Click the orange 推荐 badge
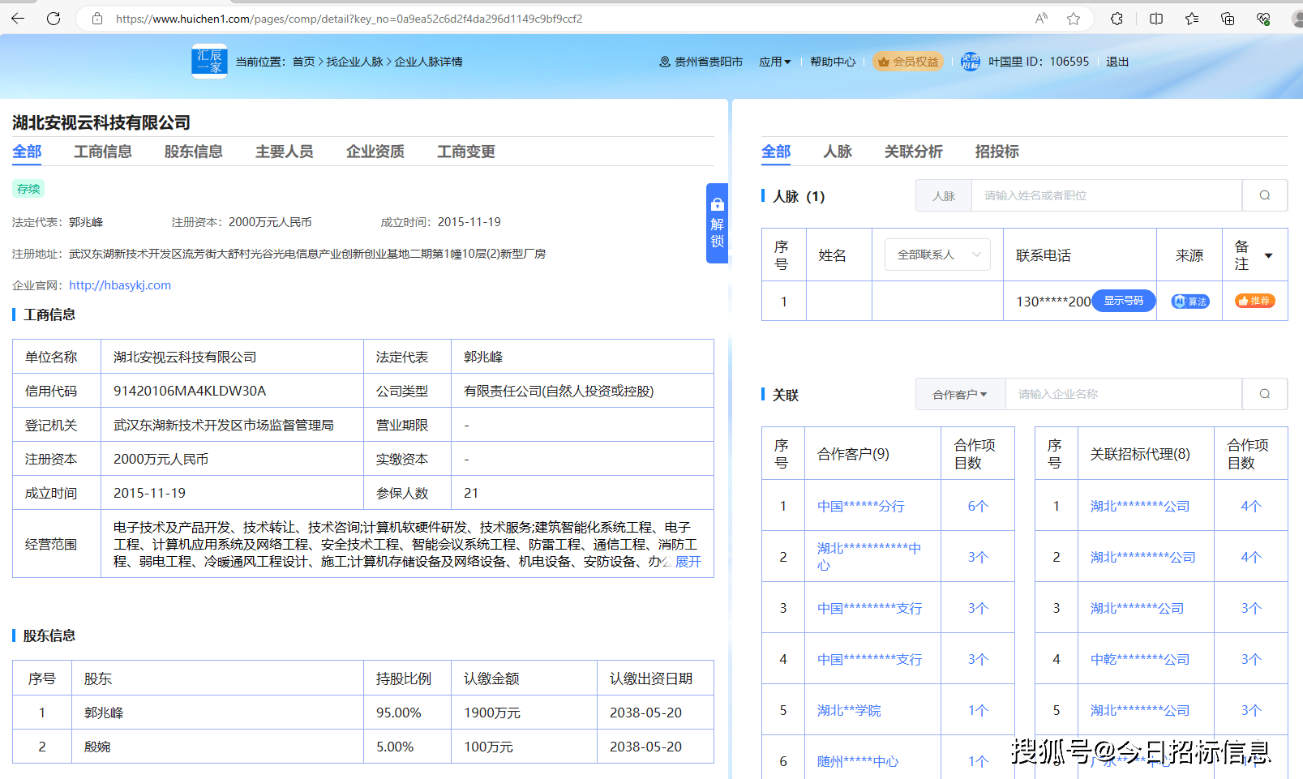 1254,301
